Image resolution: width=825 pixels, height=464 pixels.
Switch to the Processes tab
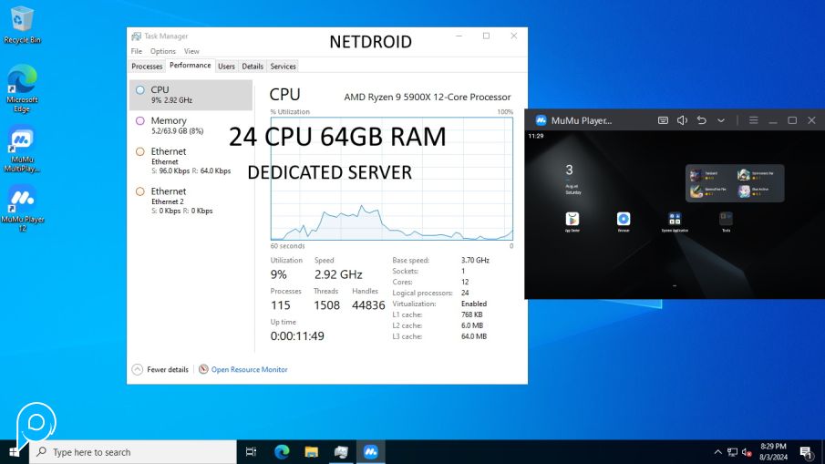point(147,67)
